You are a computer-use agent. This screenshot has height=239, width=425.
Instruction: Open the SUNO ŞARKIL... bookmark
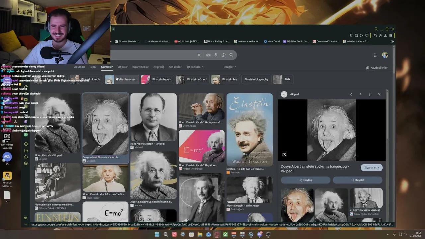click(187, 42)
